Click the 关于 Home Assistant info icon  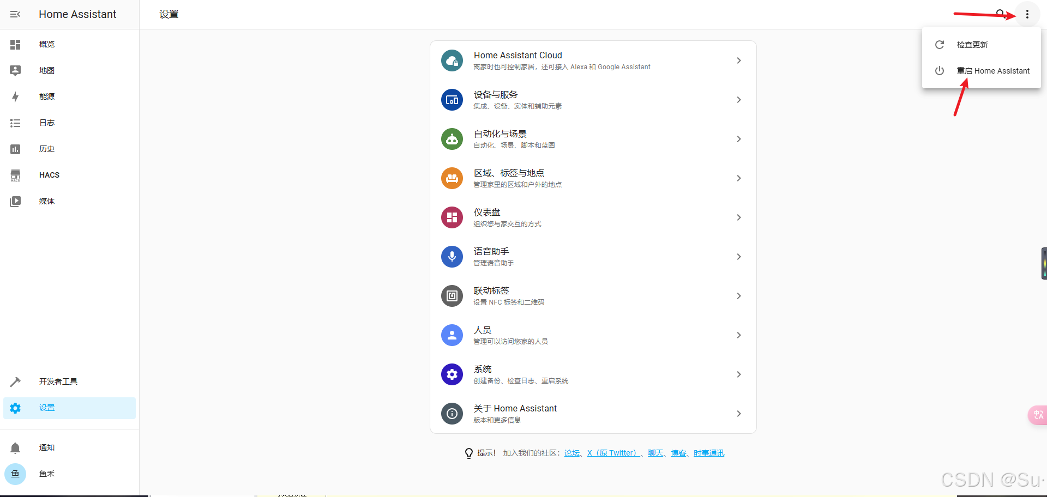coord(452,414)
